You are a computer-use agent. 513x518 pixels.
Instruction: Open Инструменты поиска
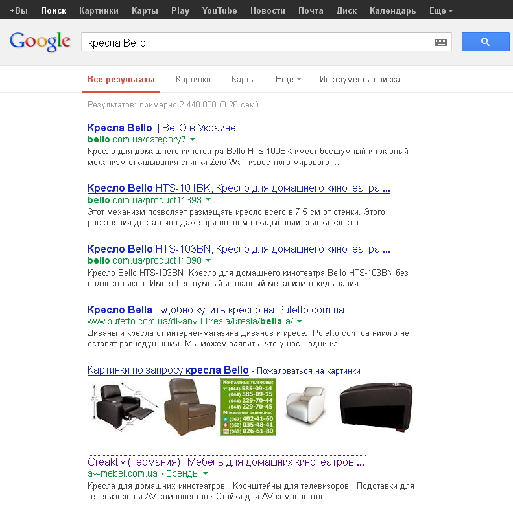coord(359,80)
